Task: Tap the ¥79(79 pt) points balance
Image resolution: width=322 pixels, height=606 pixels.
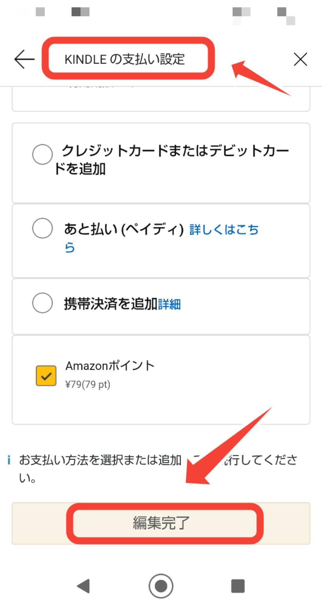Action: pos(88,384)
